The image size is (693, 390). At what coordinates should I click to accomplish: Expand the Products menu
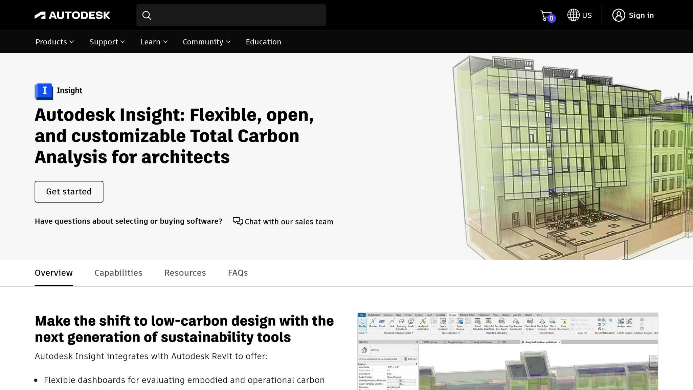55,42
